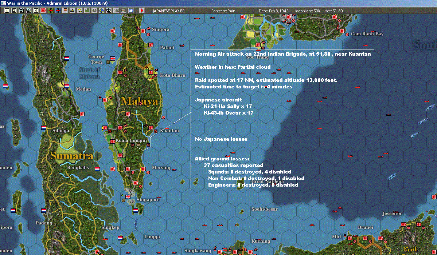The width and height of the screenshot is (437, 255).
Task: Select the Japanese flag at Kuala Lumpur
Action: coord(113,141)
